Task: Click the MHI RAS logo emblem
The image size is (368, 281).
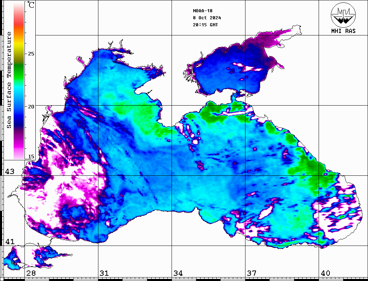Action: 343,15
